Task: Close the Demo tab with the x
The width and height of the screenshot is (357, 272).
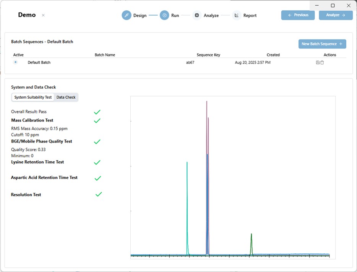Action: tap(43, 15)
